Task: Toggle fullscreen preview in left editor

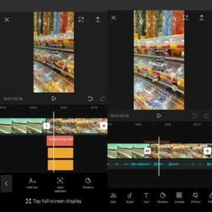Action: 81,19
